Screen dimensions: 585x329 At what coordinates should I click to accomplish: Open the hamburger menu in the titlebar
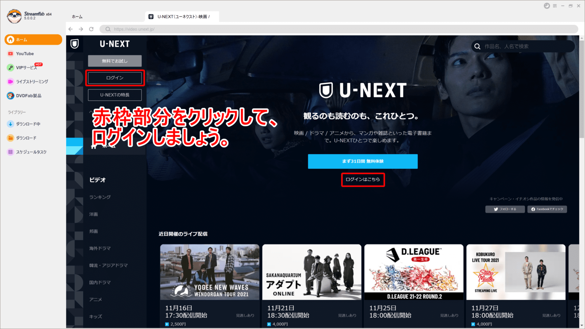[x=554, y=5]
